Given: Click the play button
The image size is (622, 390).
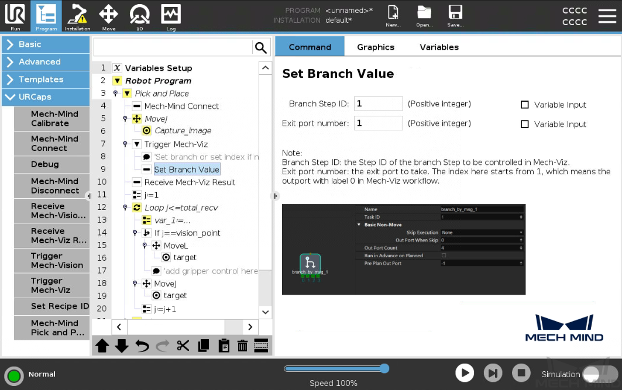Looking at the screenshot, I should point(465,373).
